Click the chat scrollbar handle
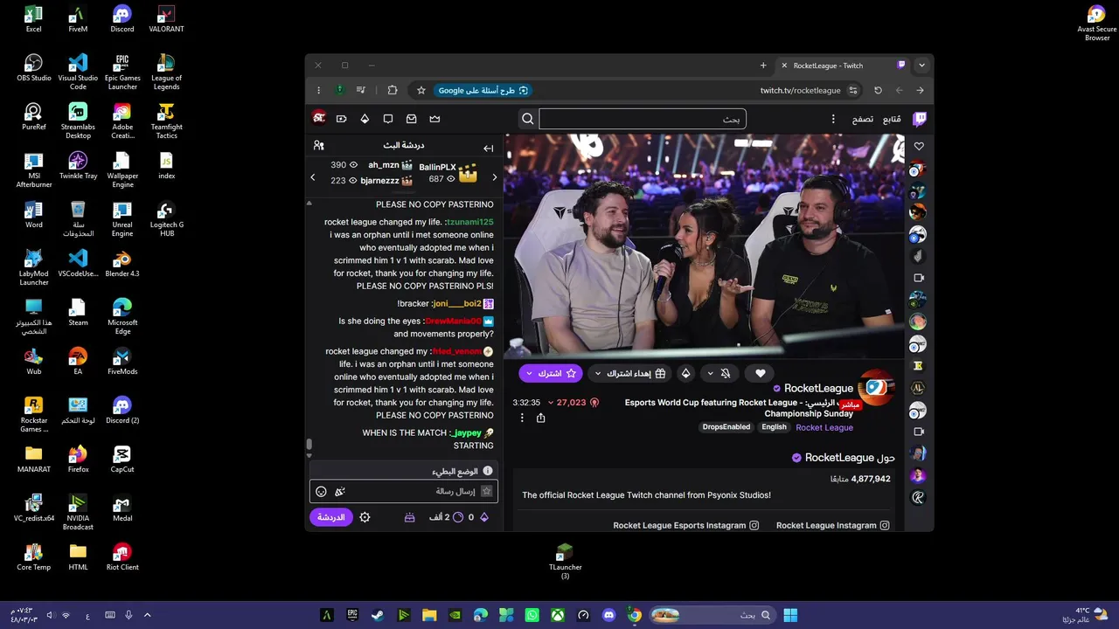1119x629 pixels. pyautogui.click(x=309, y=446)
